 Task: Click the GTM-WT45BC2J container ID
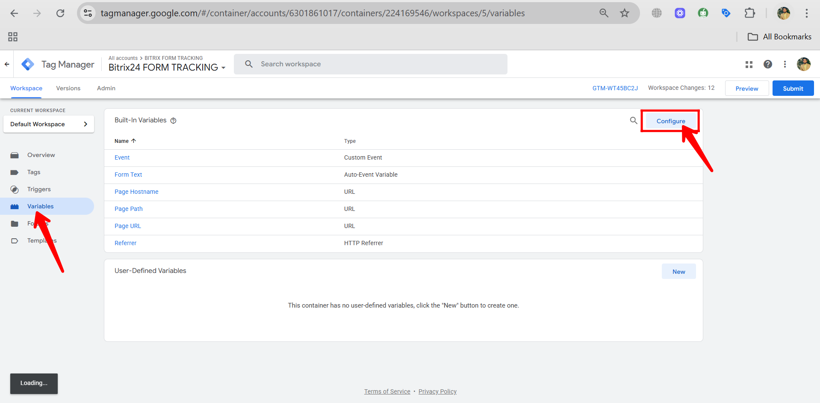pyautogui.click(x=615, y=88)
